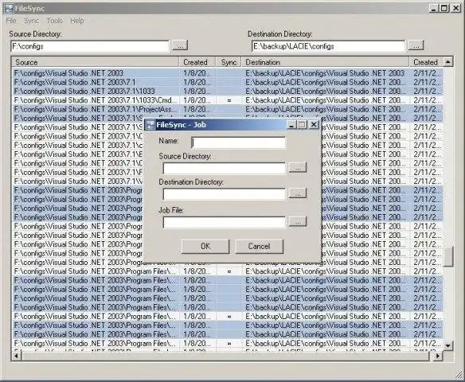Click the Job File field
Image resolution: width=465 pixels, height=382 pixels.
click(224, 223)
